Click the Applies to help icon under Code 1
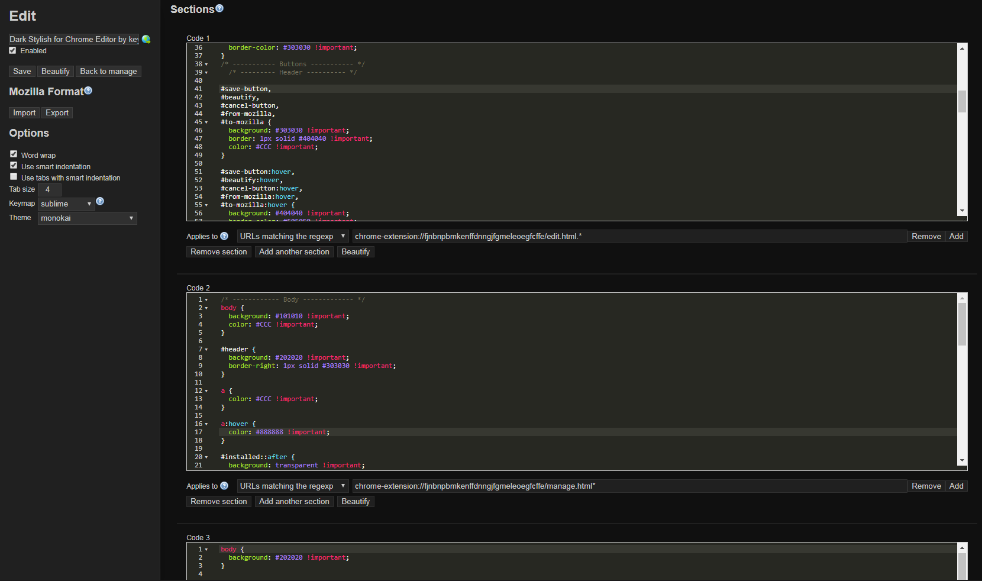982x581 pixels. click(225, 235)
